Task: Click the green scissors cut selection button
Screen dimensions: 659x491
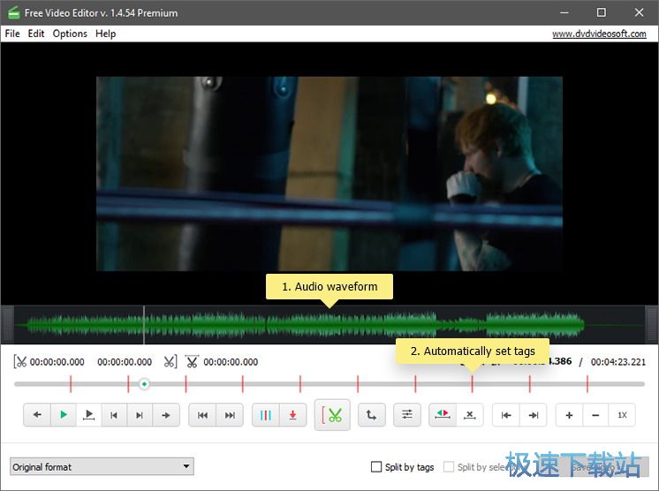Action: (x=332, y=415)
